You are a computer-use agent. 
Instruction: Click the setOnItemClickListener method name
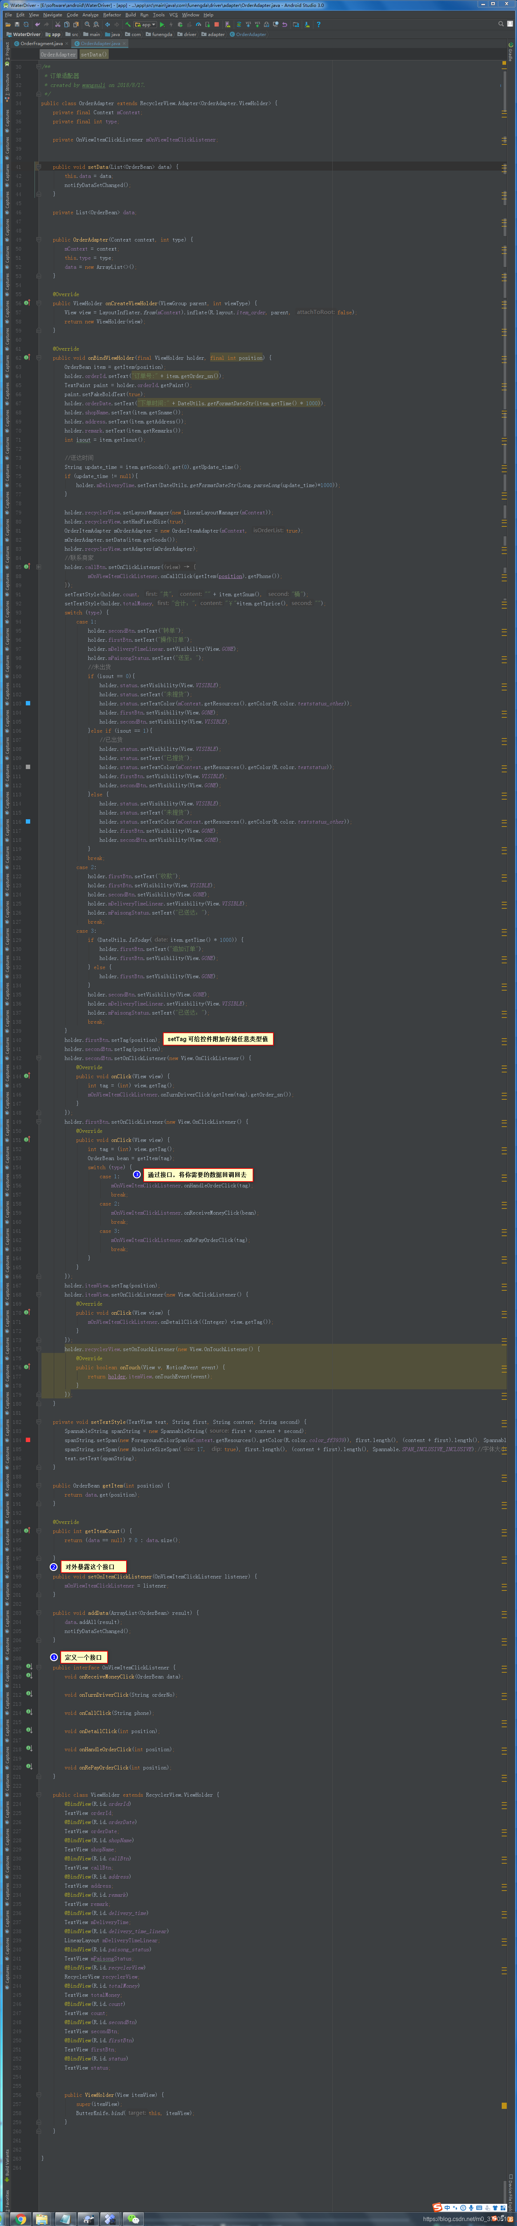click(x=119, y=1576)
